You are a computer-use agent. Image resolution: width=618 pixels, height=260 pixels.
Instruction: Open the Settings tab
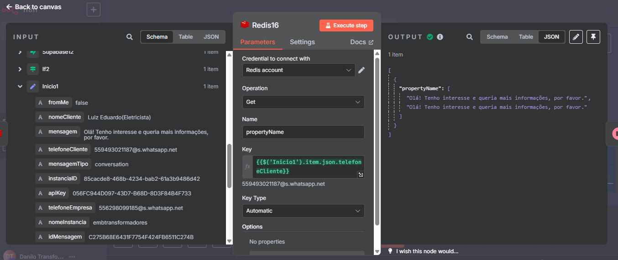tap(302, 42)
